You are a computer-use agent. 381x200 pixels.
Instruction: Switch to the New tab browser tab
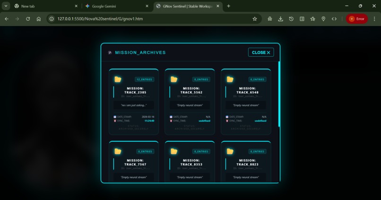click(45, 6)
